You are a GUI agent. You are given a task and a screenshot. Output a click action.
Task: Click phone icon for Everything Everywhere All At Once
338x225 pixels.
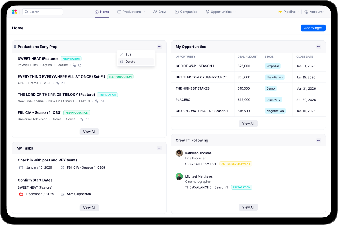click(x=58, y=83)
